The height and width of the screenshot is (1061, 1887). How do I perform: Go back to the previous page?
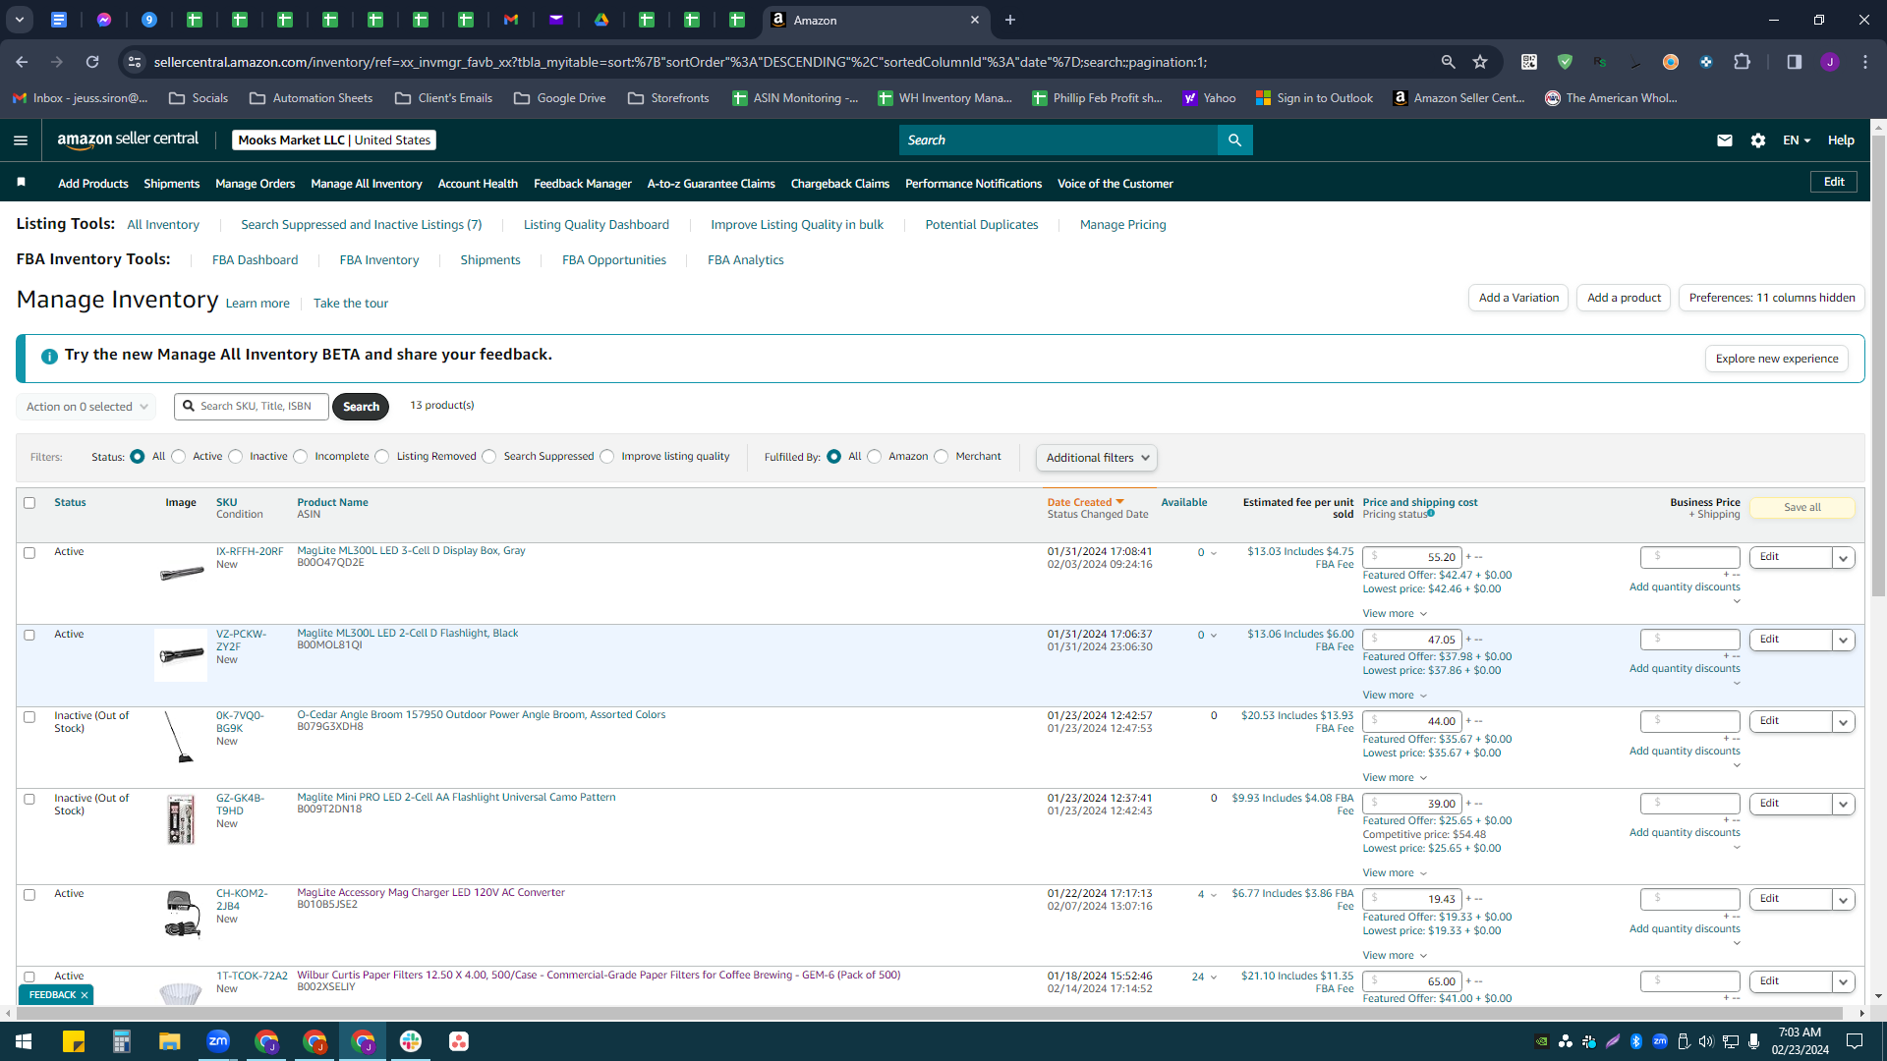[22, 62]
